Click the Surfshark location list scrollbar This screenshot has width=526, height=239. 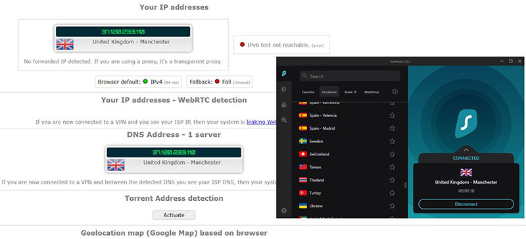pos(405,185)
